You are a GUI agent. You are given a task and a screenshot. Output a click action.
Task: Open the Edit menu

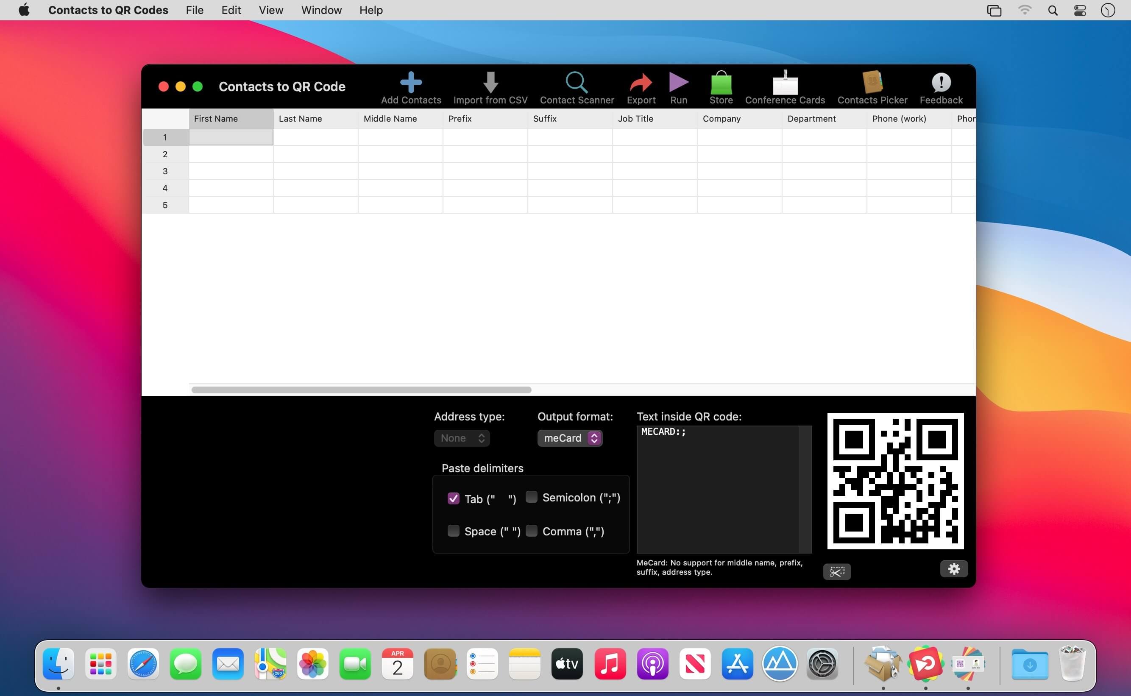click(x=231, y=10)
